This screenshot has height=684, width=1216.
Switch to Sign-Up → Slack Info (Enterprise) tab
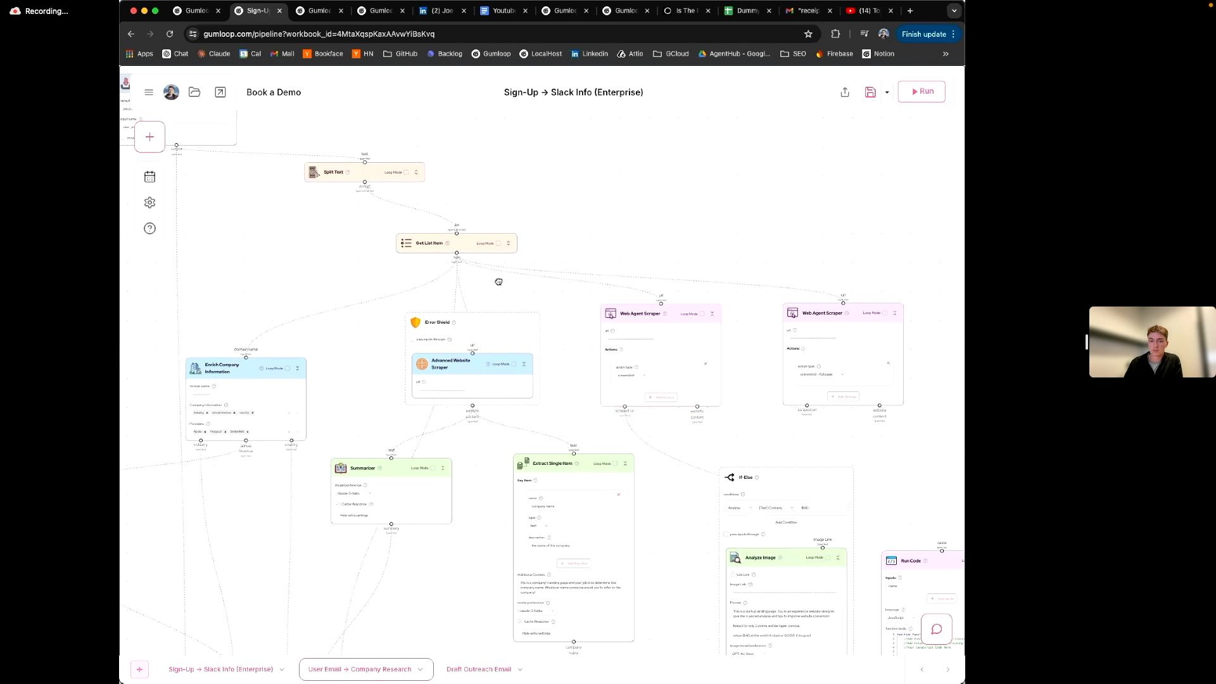tap(220, 669)
